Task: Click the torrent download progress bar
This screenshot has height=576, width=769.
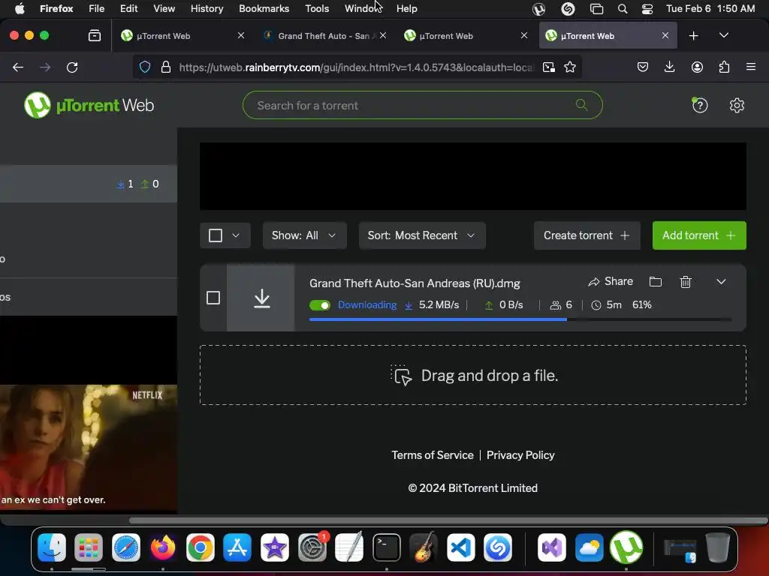Action: tap(520, 319)
